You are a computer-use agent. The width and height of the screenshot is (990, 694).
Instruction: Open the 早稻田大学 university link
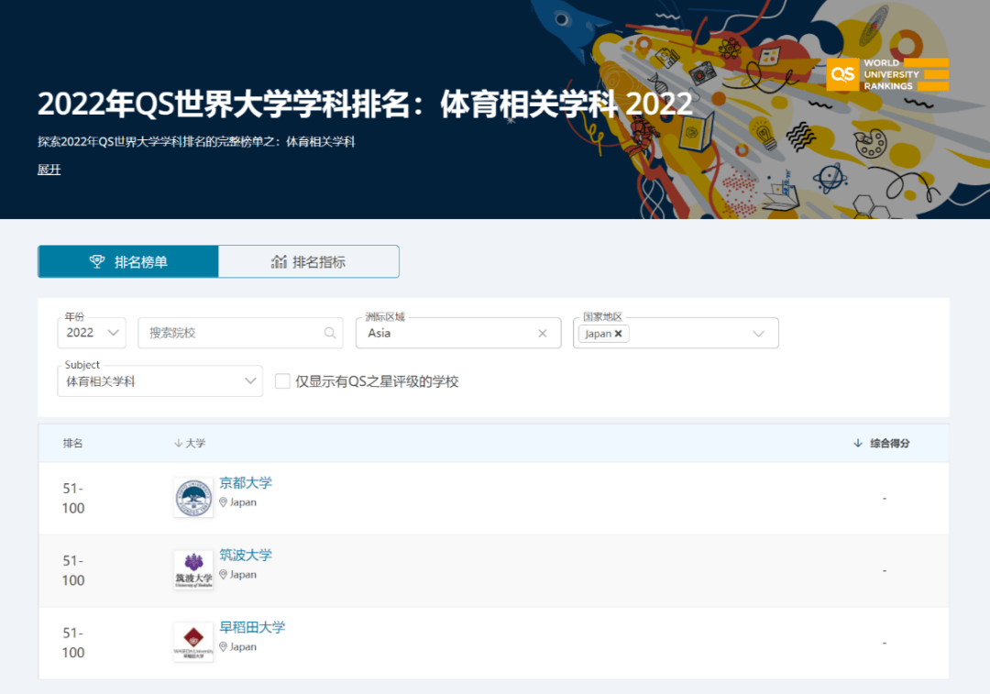252,627
